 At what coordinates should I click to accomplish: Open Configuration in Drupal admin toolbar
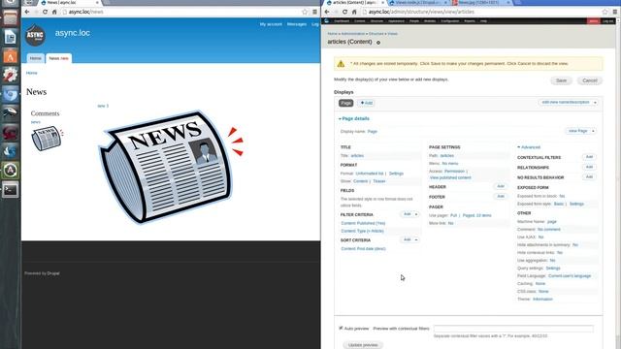click(x=450, y=21)
